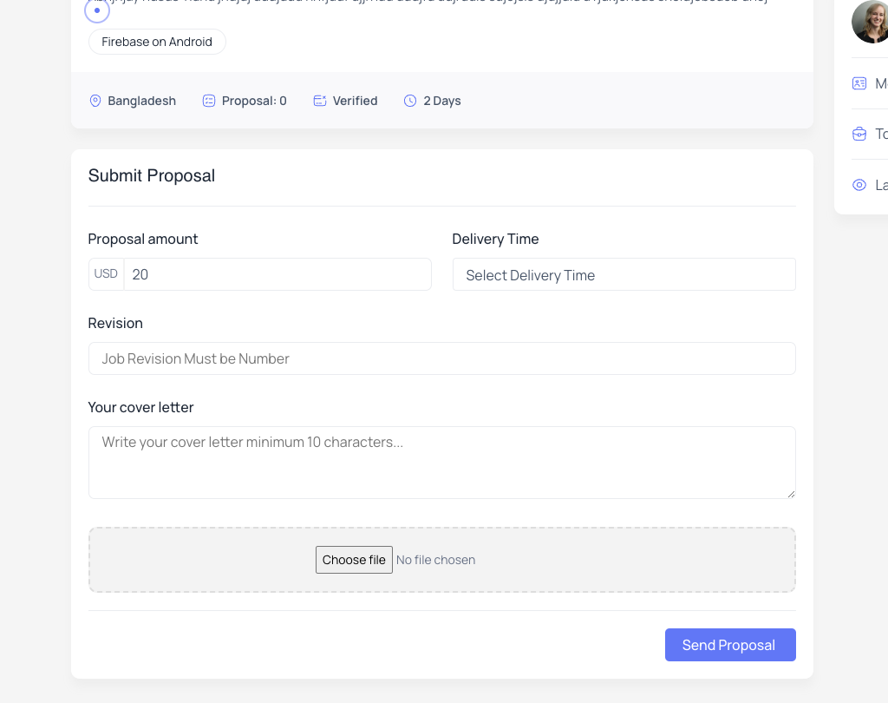
Task: Click the Choose file button
Action: pyautogui.click(x=354, y=560)
